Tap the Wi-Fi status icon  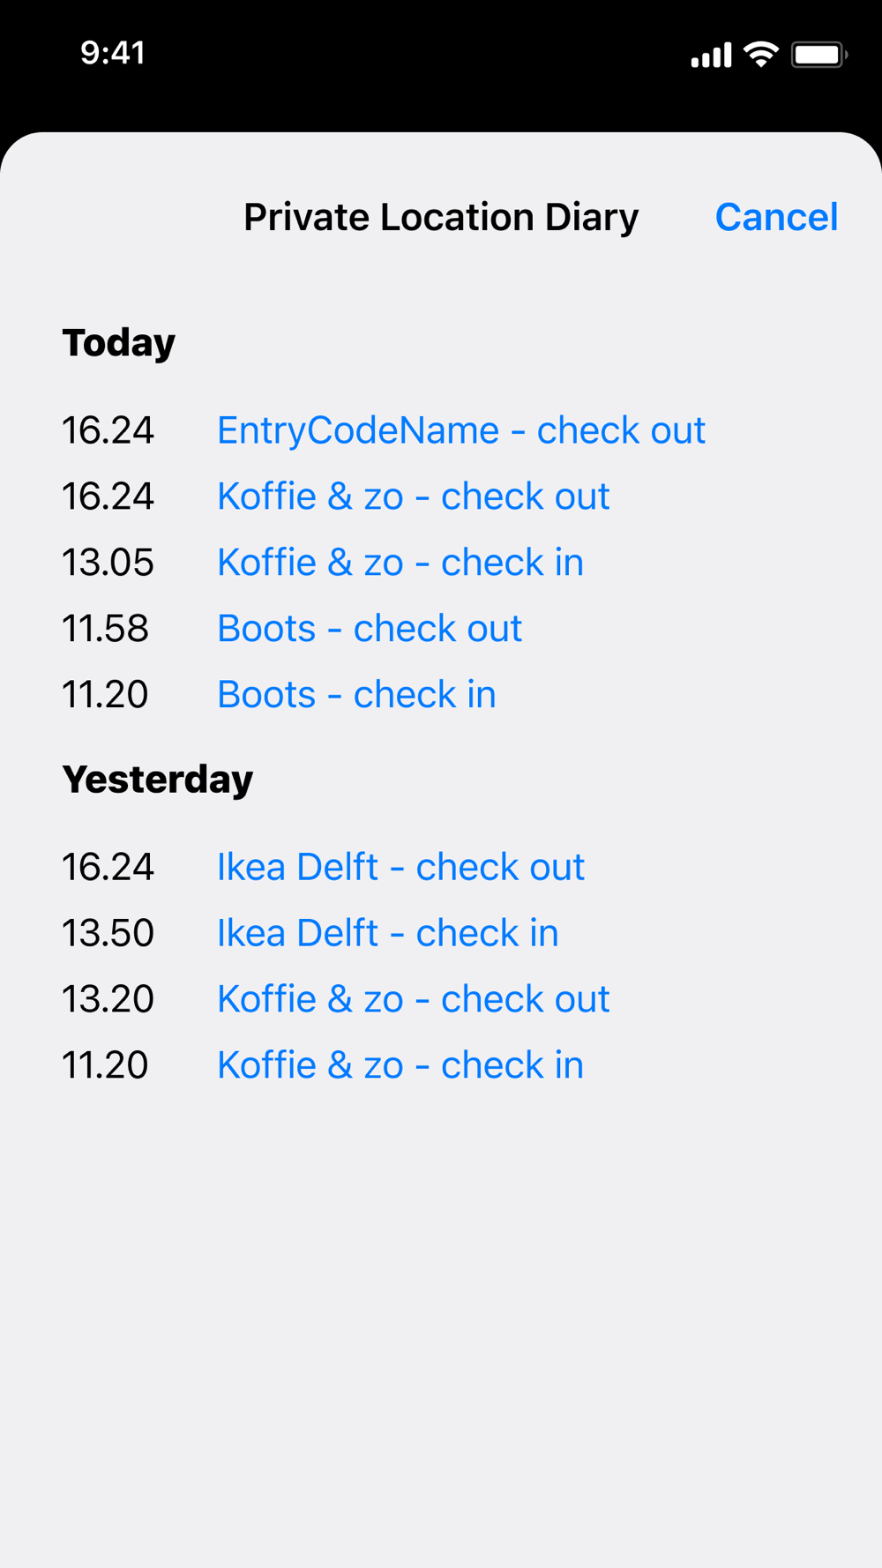click(760, 55)
